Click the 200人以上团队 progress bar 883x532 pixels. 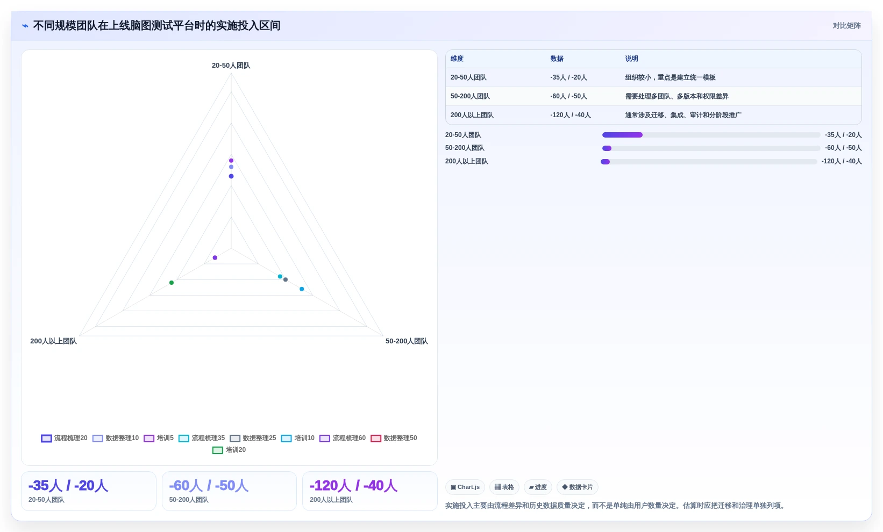(709, 162)
